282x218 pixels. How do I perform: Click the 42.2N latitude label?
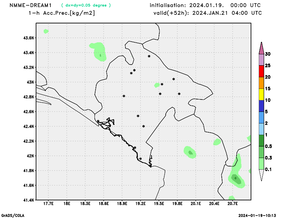pyautogui.click(x=29, y=141)
